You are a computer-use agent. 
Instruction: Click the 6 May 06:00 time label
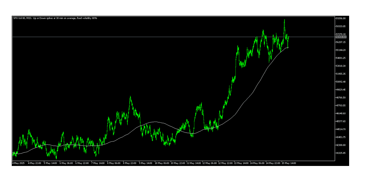point(65,163)
